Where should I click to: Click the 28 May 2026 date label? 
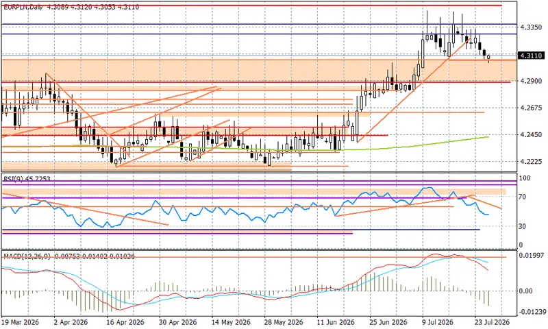[x=284, y=322]
